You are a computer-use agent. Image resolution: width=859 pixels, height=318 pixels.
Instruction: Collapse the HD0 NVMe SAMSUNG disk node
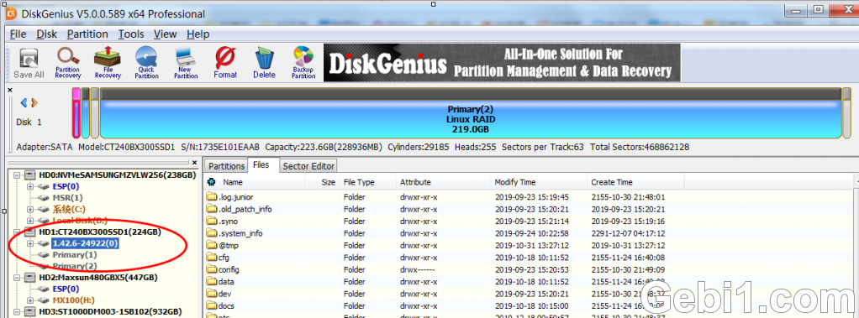point(17,175)
